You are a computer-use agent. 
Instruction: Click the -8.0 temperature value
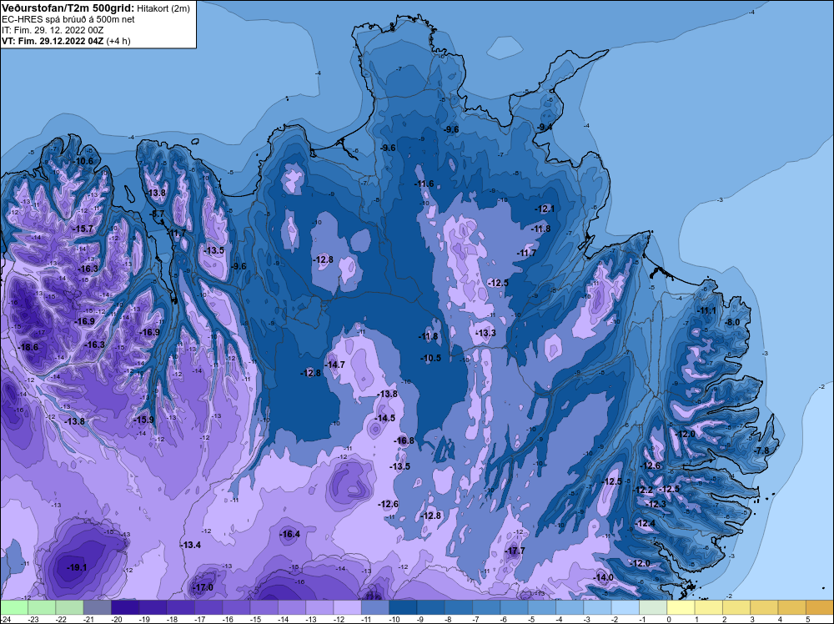point(733,322)
